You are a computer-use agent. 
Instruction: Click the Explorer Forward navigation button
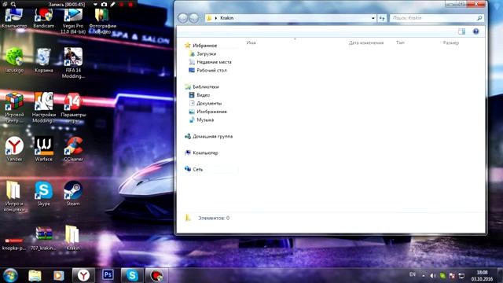point(194,18)
